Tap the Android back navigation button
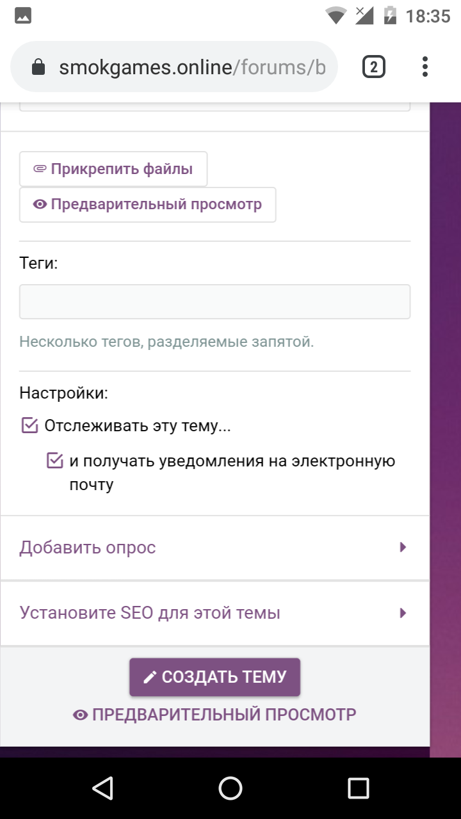Image resolution: width=461 pixels, height=819 pixels. click(x=102, y=788)
